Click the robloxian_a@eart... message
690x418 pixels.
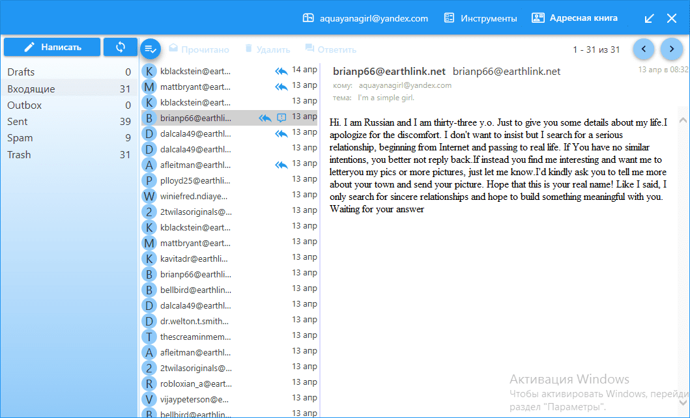coord(229,383)
